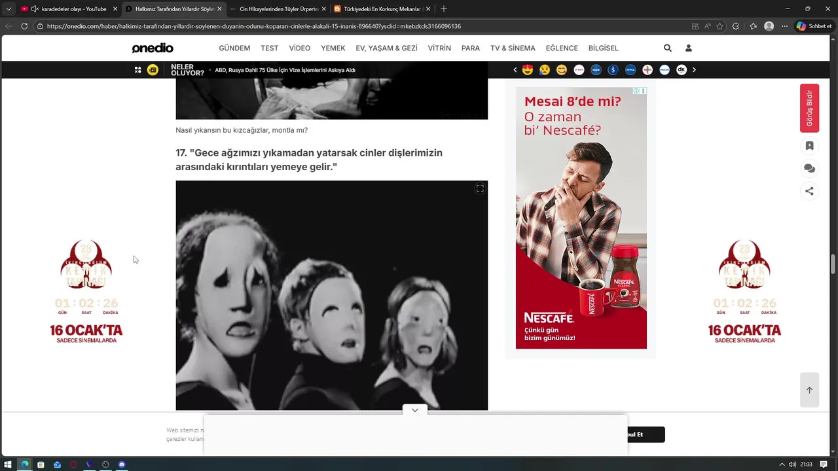Open the GÜNDEM menu item
This screenshot has height=471, width=838.
tap(234, 48)
